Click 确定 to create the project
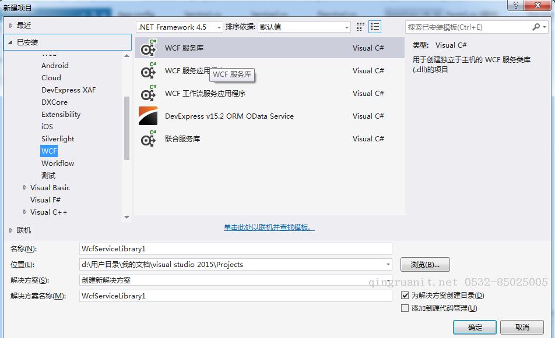This screenshot has height=338, width=555. pos(475,328)
